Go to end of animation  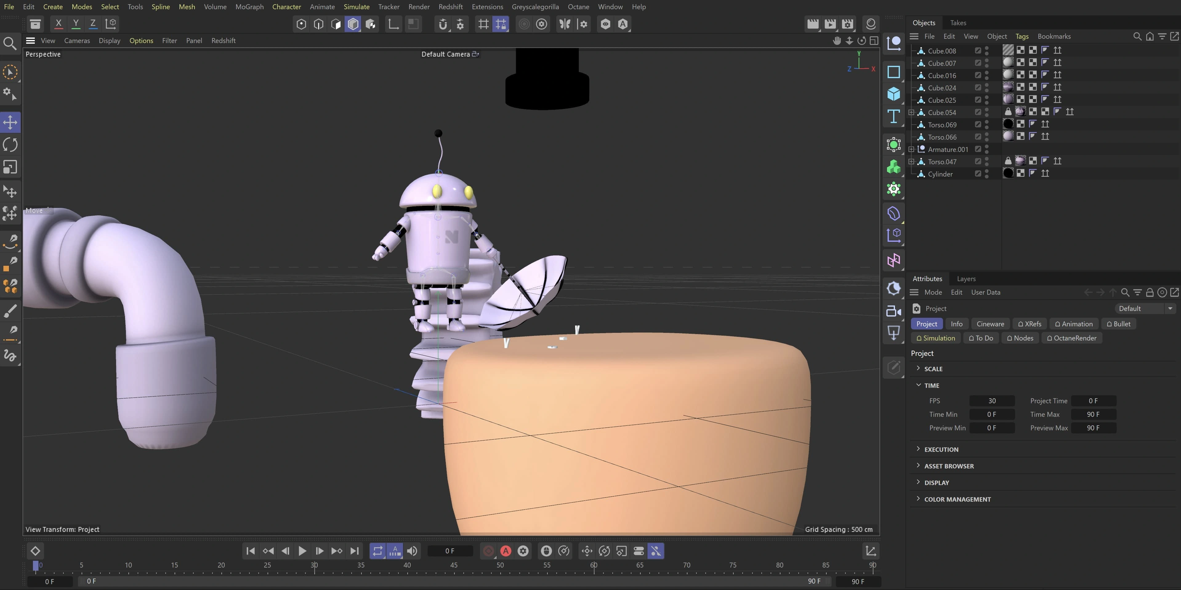tap(354, 551)
